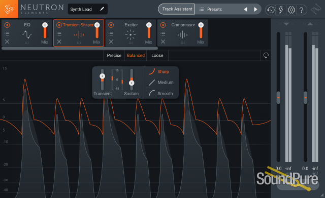Click the Synth Lead preset name field
325x198 pixels.
point(88,9)
